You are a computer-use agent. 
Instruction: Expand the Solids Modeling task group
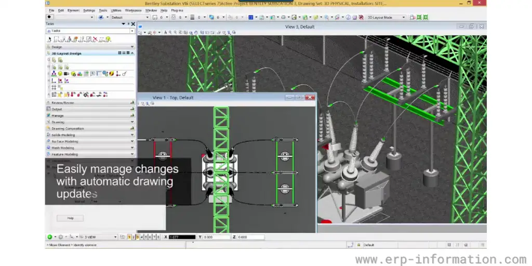132,135
